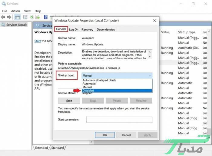Viewport: 212px width, 156px height.
Task: Click the Properties toolbar icon
Action: pyautogui.click(x=25, y=17)
